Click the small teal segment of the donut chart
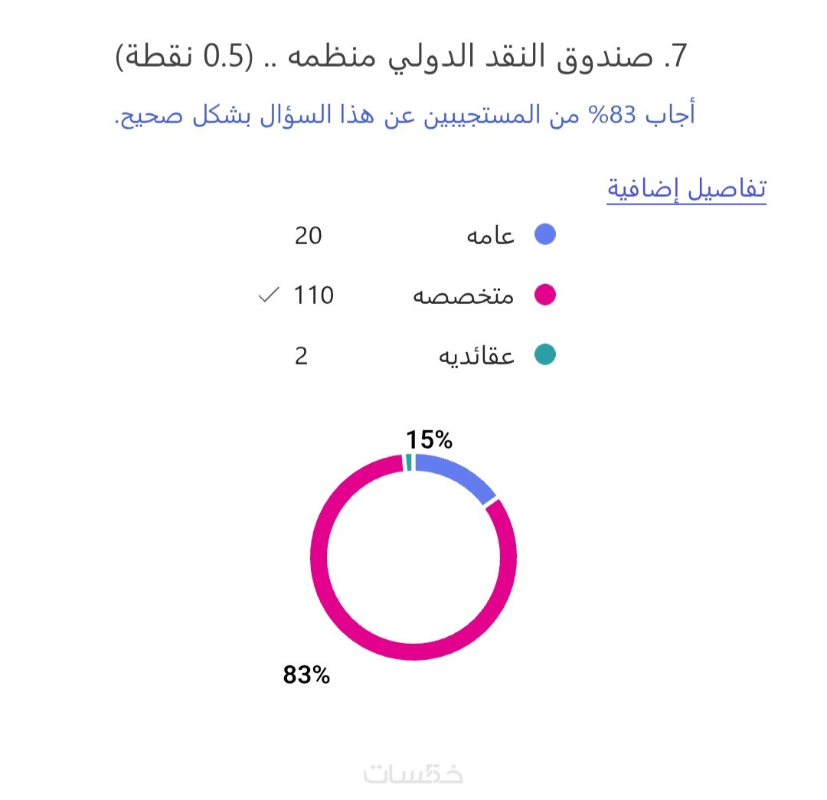The image size is (827, 800). click(x=409, y=462)
